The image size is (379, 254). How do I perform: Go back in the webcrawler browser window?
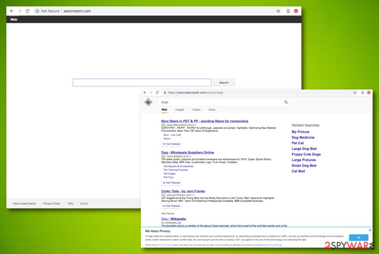pyautogui.click(x=145, y=92)
